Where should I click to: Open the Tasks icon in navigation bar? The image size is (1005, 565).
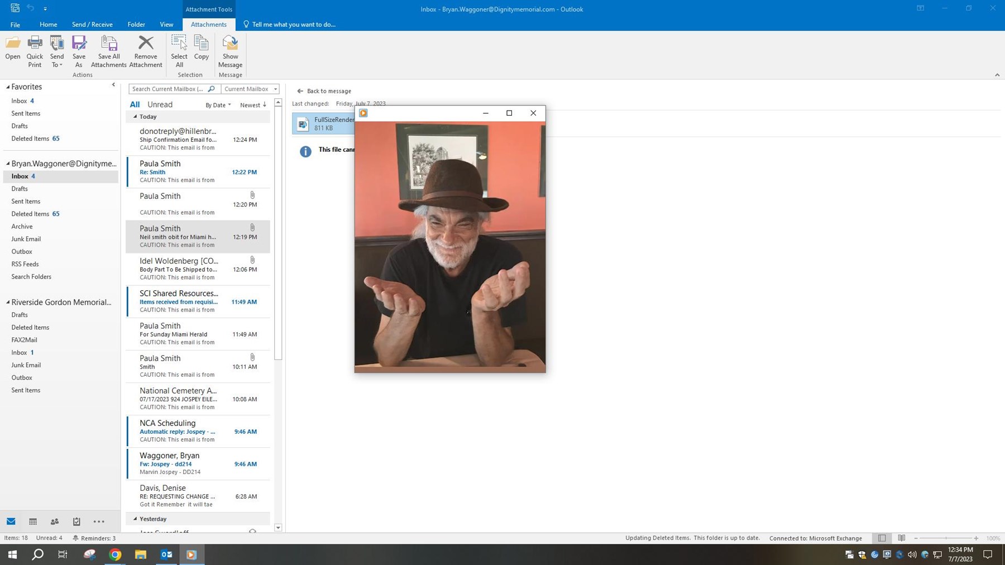click(x=76, y=521)
